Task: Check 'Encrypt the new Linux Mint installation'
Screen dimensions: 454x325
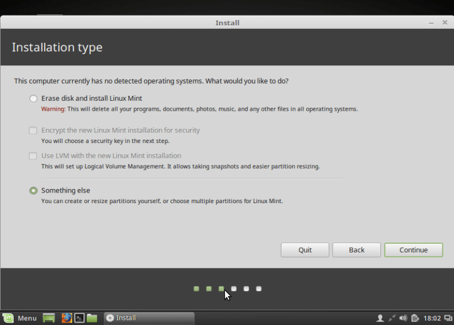Action: point(34,130)
